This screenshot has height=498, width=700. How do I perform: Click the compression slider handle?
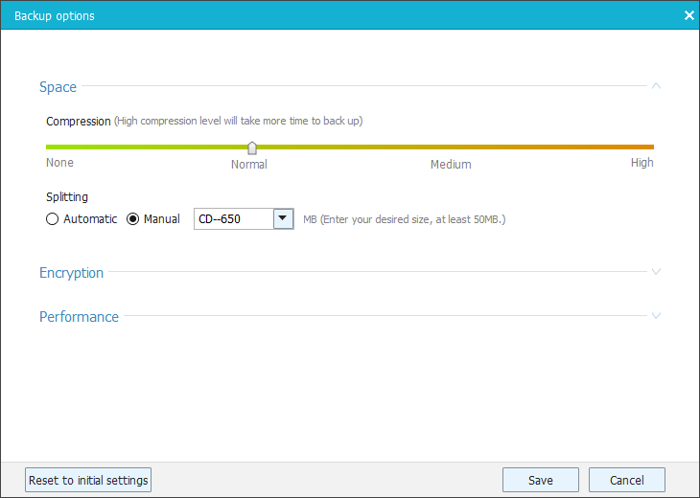[x=252, y=147]
